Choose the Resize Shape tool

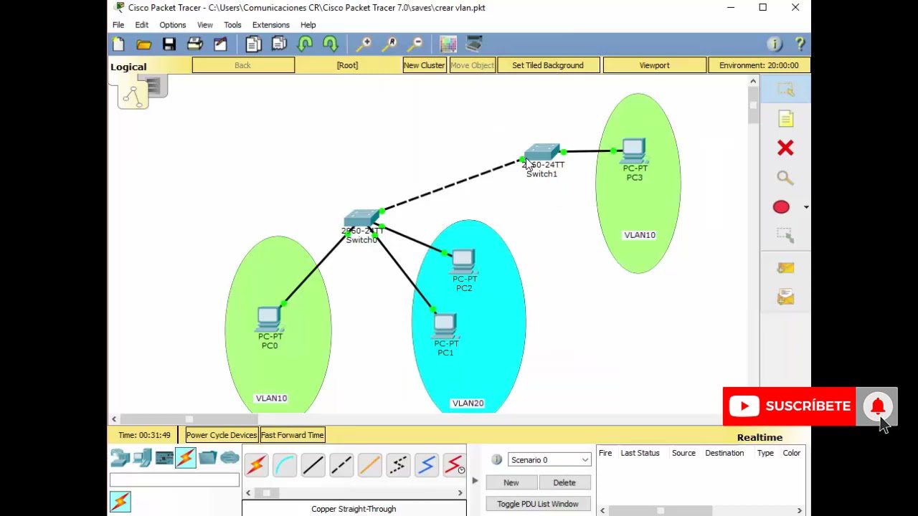pyautogui.click(x=785, y=235)
